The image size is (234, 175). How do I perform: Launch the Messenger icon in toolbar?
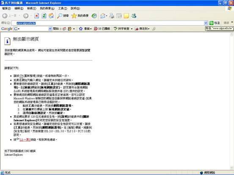(134, 16)
